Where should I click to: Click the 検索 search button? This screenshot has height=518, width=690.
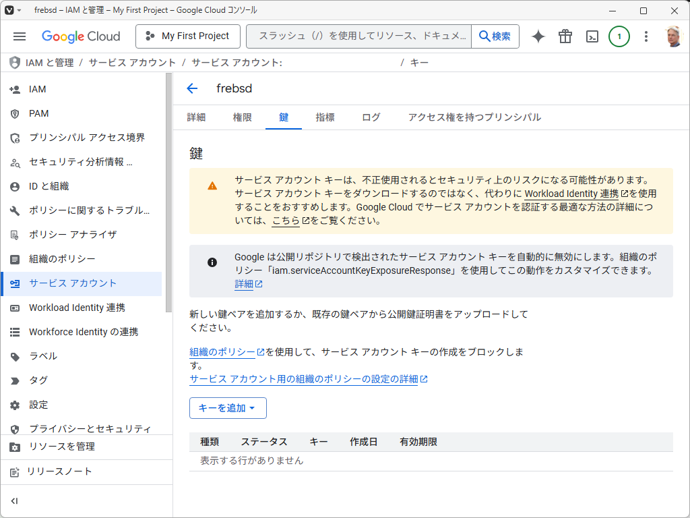point(495,36)
